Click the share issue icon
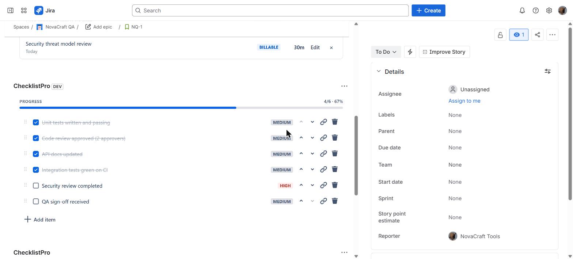The width and height of the screenshot is (573, 259). 538,35
